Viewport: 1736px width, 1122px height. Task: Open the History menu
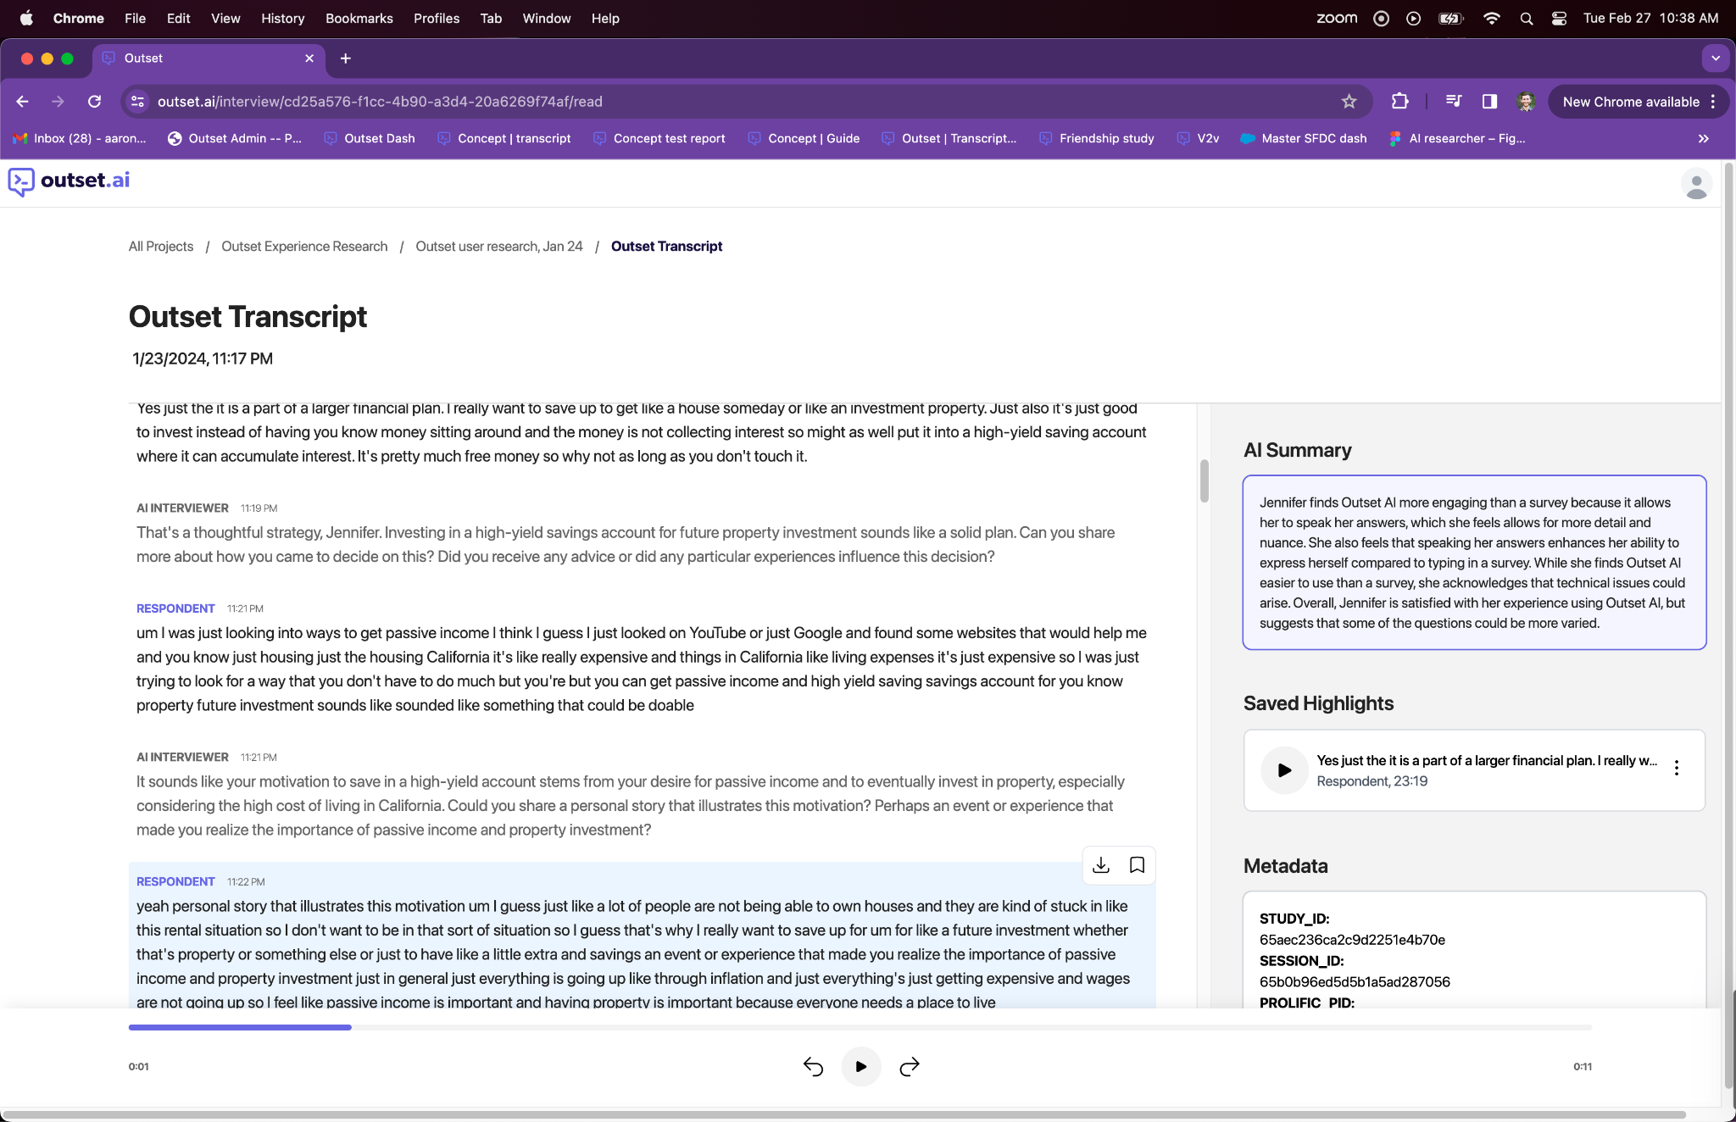point(282,18)
